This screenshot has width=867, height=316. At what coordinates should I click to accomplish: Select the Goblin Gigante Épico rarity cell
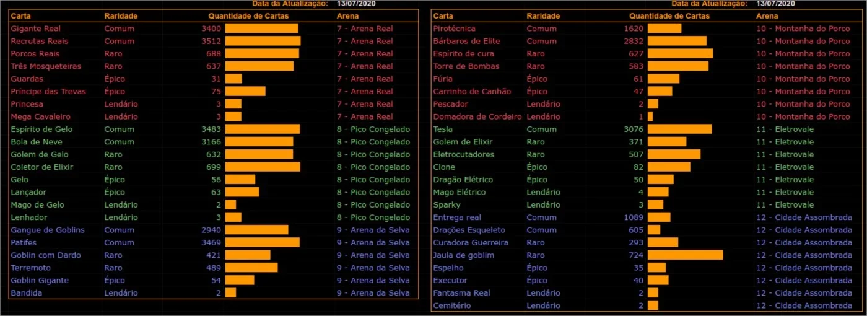(x=115, y=281)
